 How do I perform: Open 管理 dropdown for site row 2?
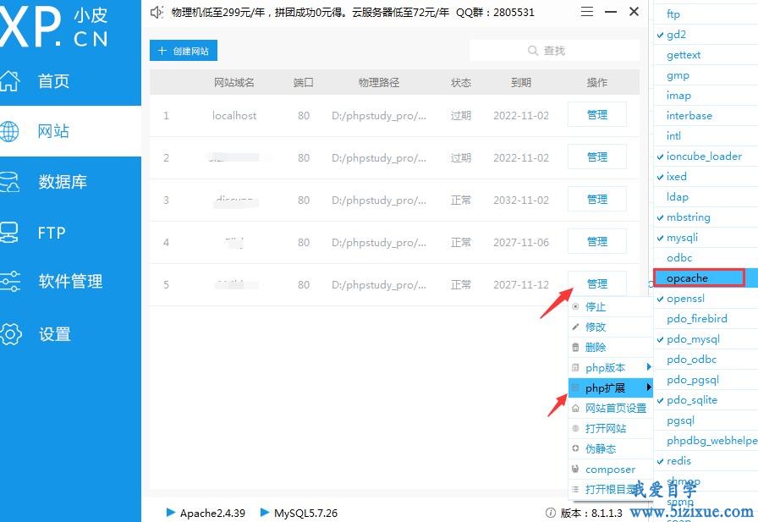pyautogui.click(x=597, y=157)
